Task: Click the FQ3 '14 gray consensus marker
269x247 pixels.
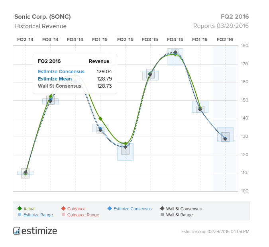Action: [x=51, y=101]
